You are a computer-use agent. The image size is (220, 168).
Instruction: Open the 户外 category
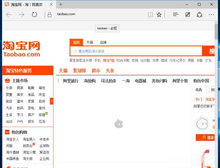pos(20,121)
